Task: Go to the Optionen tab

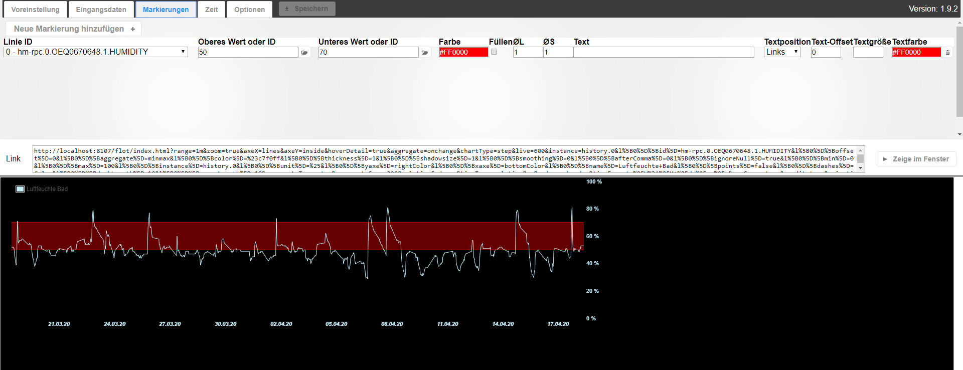Action: pyautogui.click(x=249, y=10)
